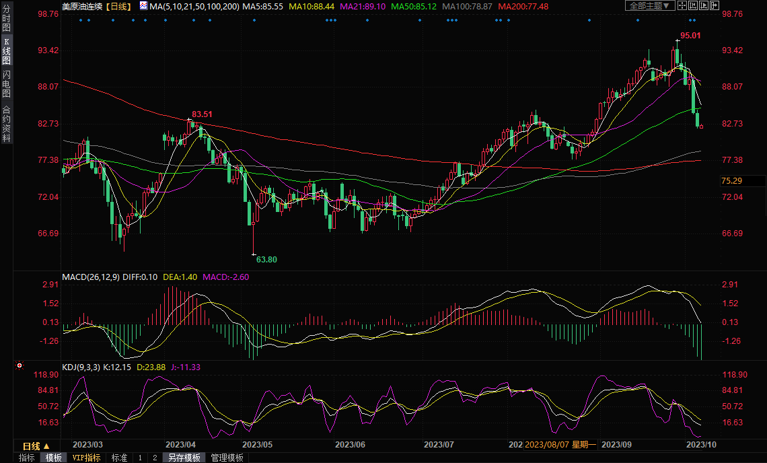
Task: Click the jump-to-start chart icon
Action: tap(694, 6)
